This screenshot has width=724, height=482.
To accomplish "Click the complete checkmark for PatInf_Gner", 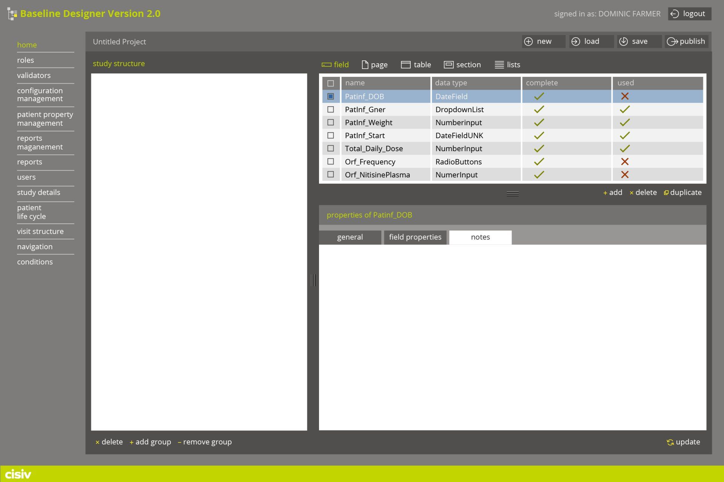I will coord(539,110).
